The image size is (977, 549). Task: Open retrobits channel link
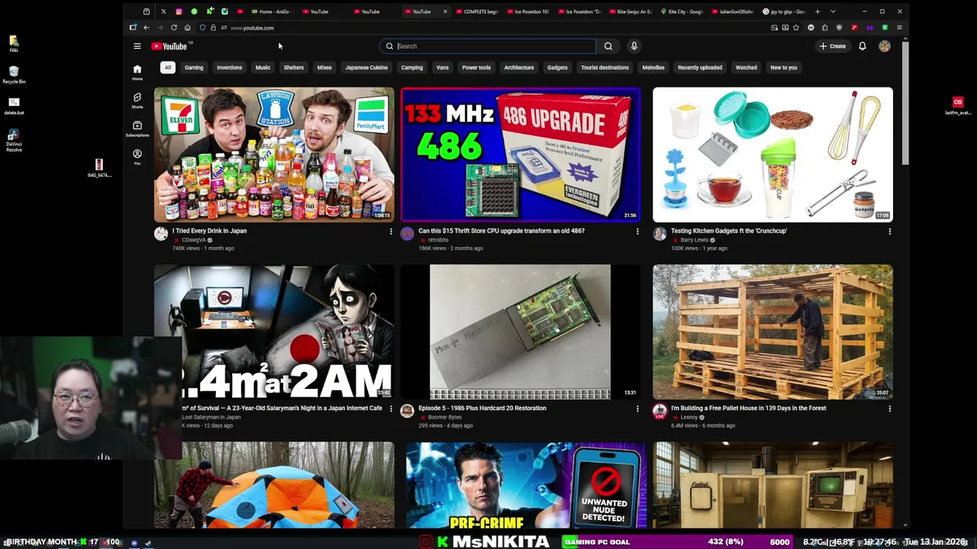438,239
